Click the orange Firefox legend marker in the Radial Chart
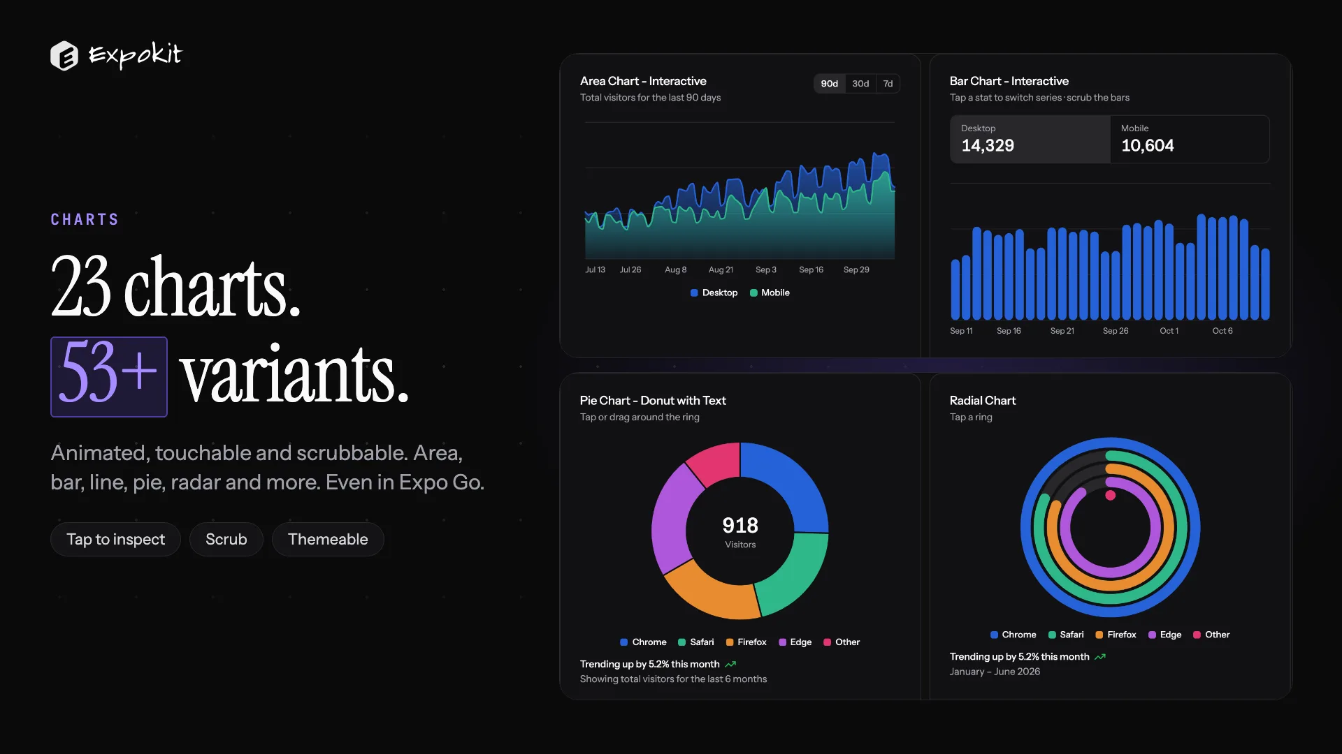 click(x=1099, y=635)
